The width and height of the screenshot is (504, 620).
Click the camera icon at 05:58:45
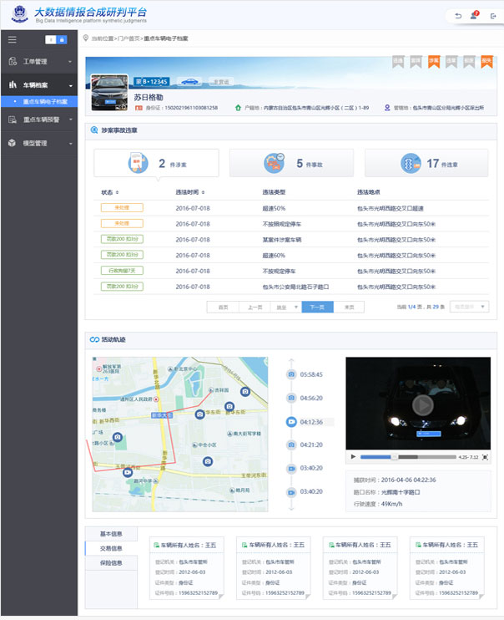coord(291,374)
